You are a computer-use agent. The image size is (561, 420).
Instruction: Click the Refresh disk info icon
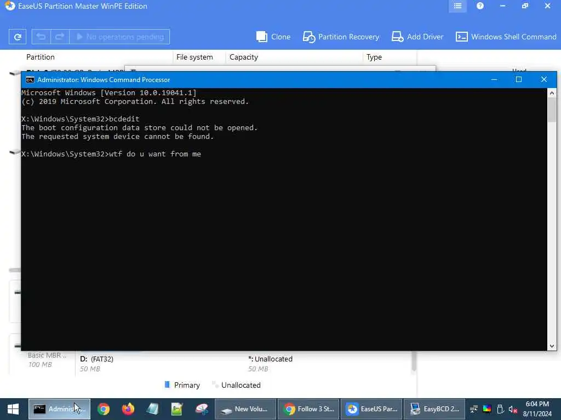pos(17,37)
